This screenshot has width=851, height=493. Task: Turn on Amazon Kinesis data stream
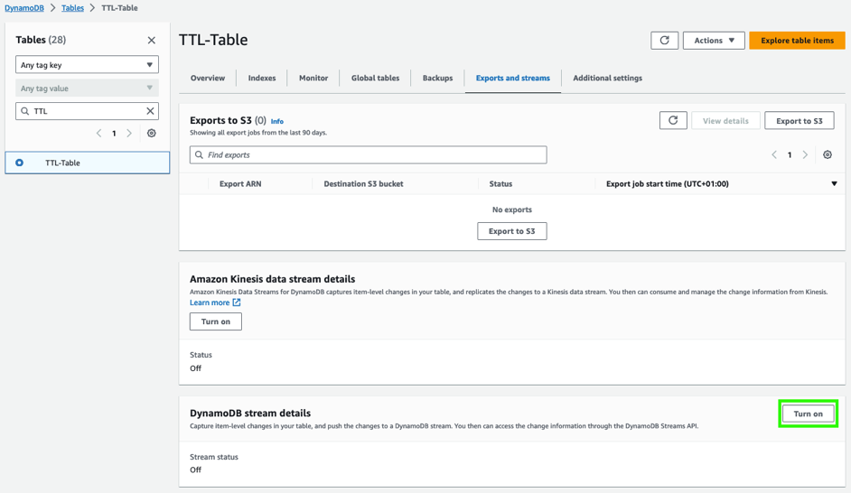pyautogui.click(x=215, y=321)
